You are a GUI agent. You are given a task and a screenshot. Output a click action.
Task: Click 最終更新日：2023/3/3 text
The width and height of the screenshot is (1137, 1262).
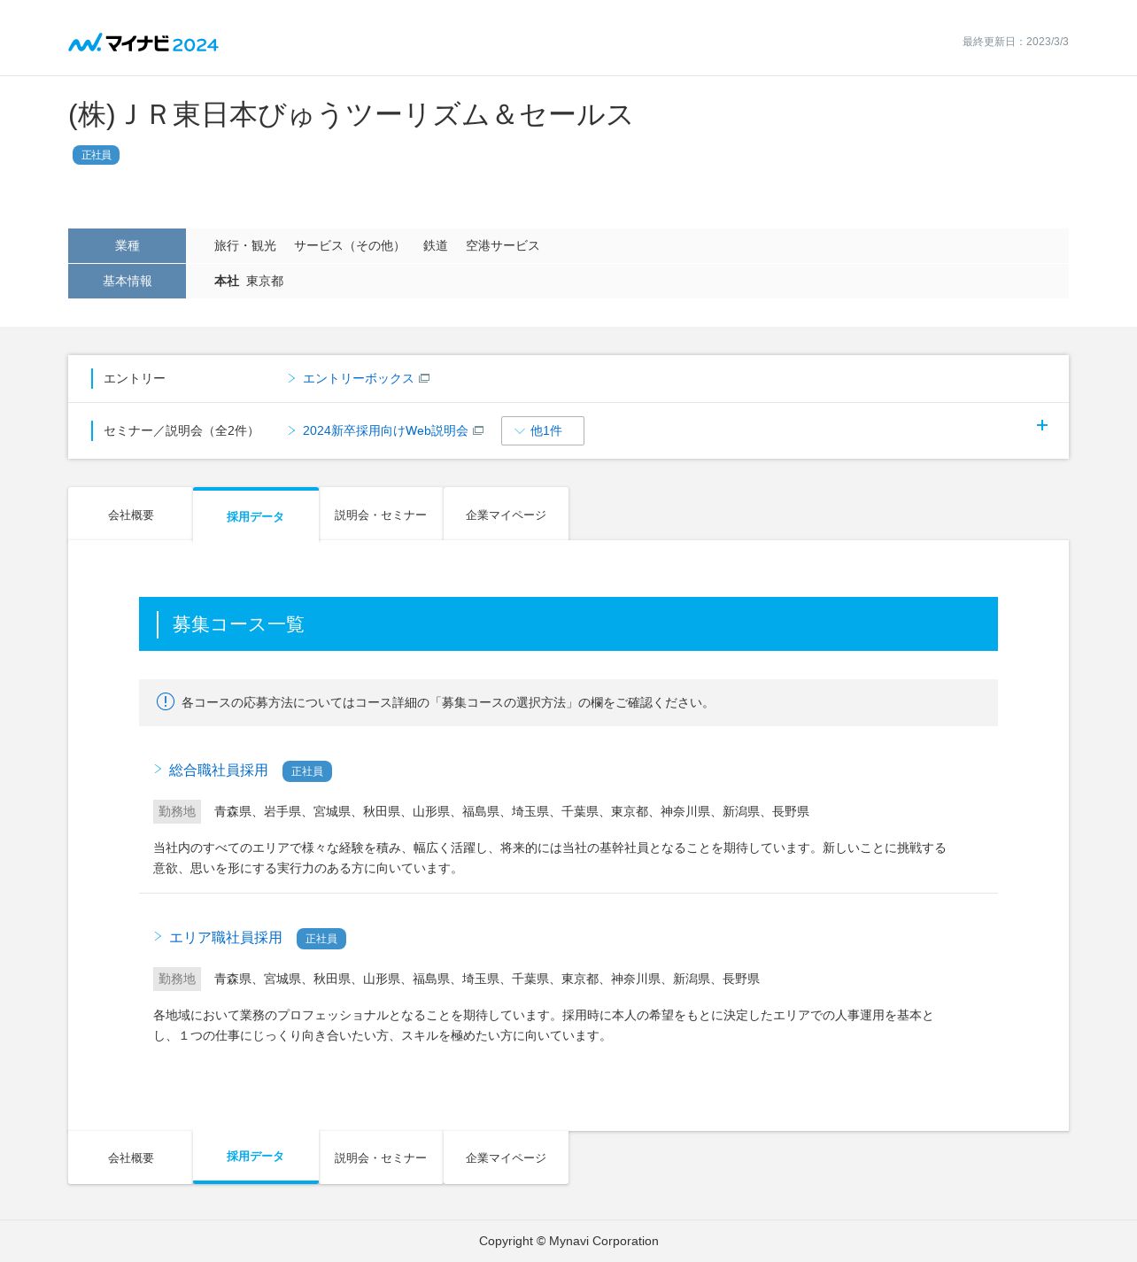1016,42
